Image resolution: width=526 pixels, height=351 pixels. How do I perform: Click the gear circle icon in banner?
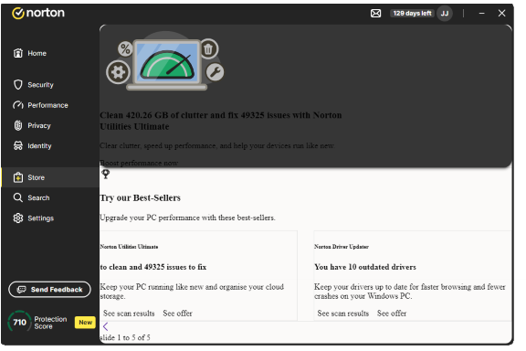(x=118, y=72)
